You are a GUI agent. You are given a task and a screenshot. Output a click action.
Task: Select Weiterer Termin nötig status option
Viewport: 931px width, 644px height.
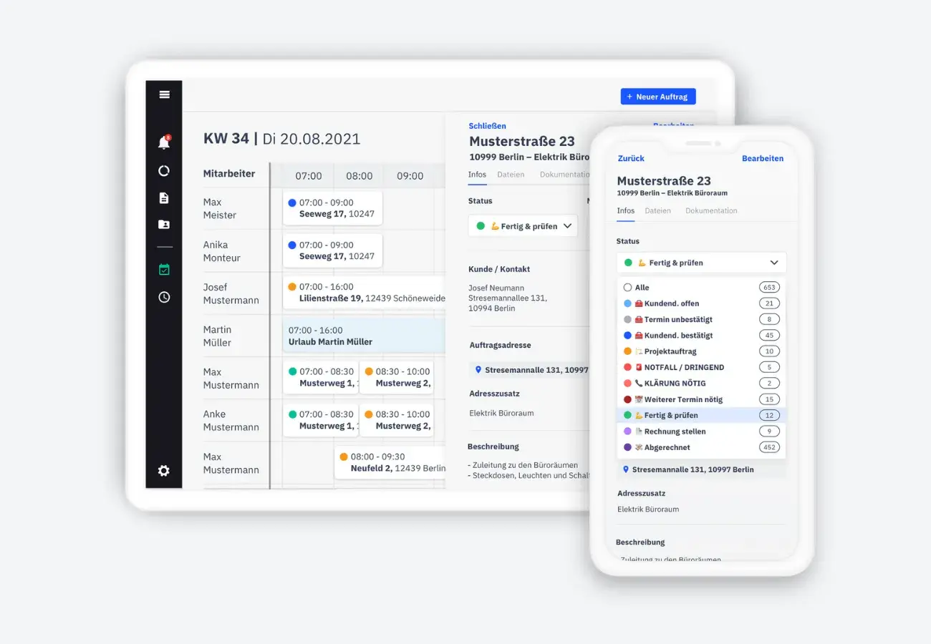click(x=702, y=399)
